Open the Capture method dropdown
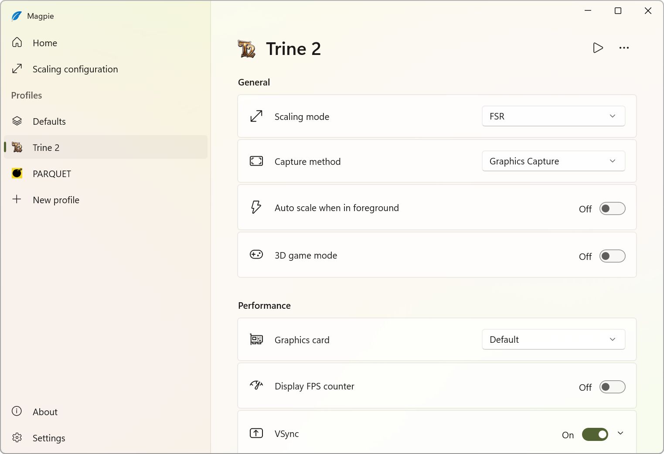The height and width of the screenshot is (454, 664). point(553,161)
